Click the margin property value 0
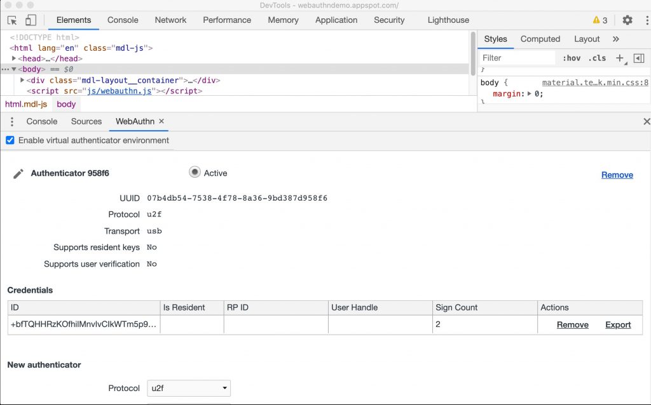The image size is (651, 405). [x=537, y=94]
